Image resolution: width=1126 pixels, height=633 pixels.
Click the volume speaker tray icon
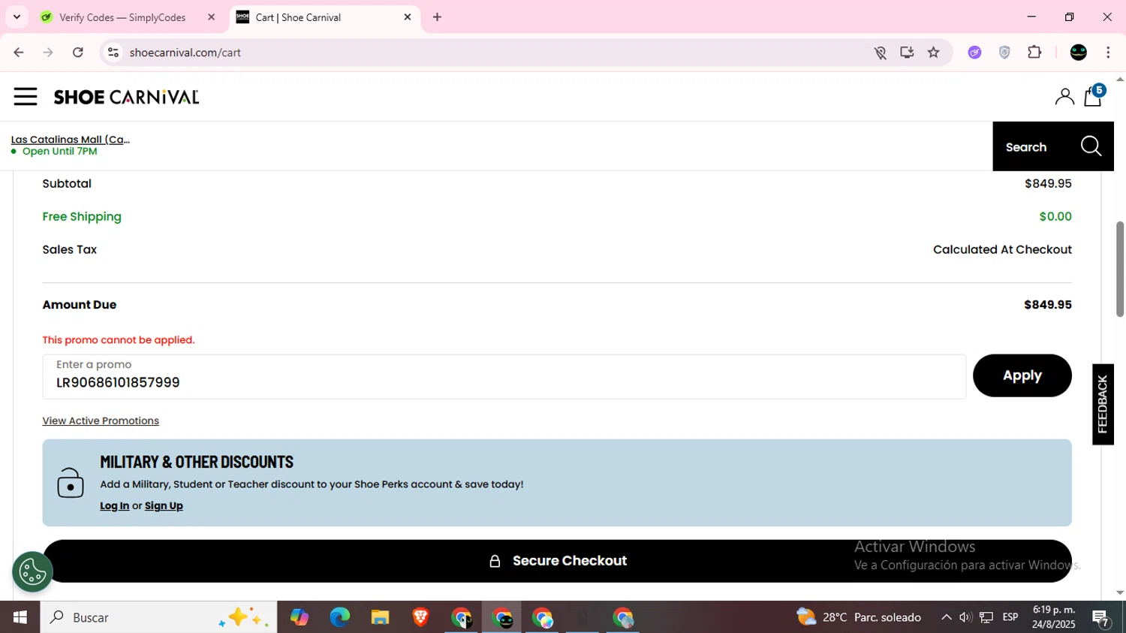pyautogui.click(x=965, y=617)
